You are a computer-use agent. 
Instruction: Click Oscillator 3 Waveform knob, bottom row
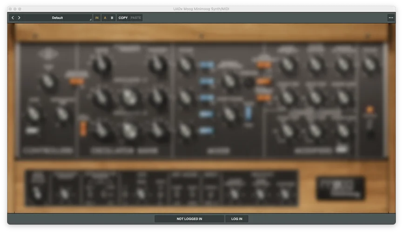pos(158,130)
